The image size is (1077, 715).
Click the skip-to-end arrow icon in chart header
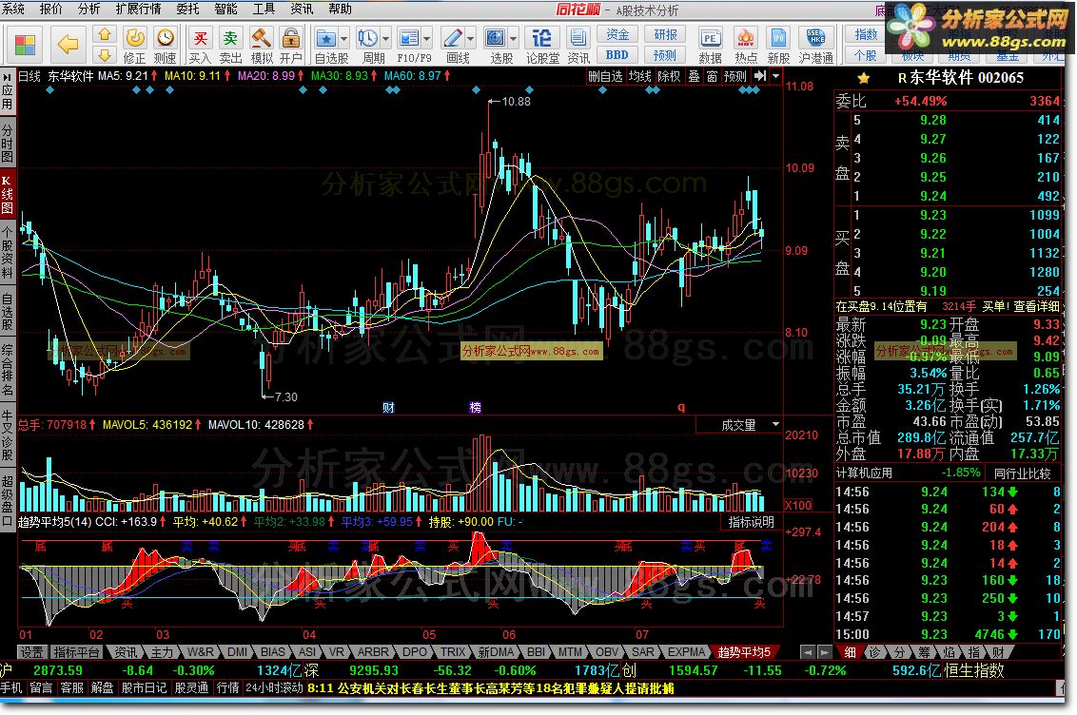pos(759,76)
